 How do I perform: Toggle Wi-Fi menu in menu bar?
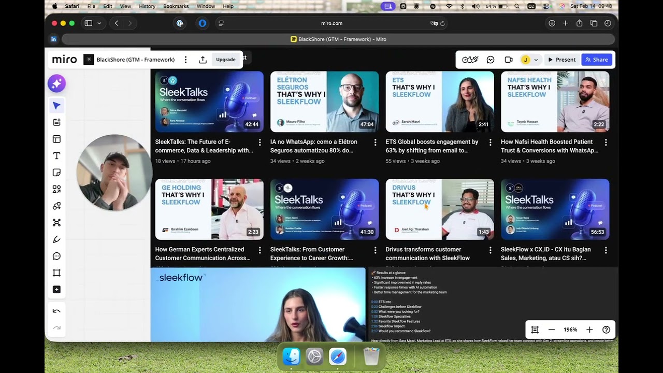pyautogui.click(x=449, y=6)
